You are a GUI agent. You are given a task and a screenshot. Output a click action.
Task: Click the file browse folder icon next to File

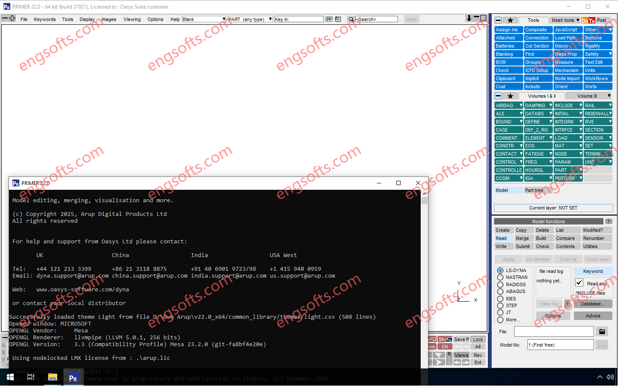602,332
